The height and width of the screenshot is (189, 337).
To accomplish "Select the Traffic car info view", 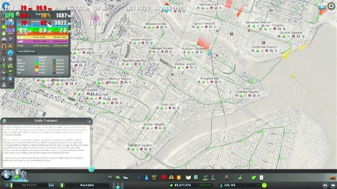I will (x=4, y=40).
